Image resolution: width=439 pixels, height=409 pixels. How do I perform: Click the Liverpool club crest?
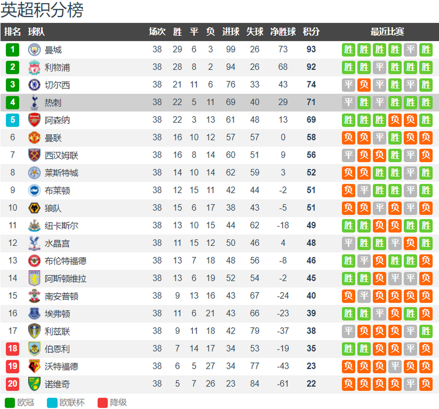pos(34,67)
